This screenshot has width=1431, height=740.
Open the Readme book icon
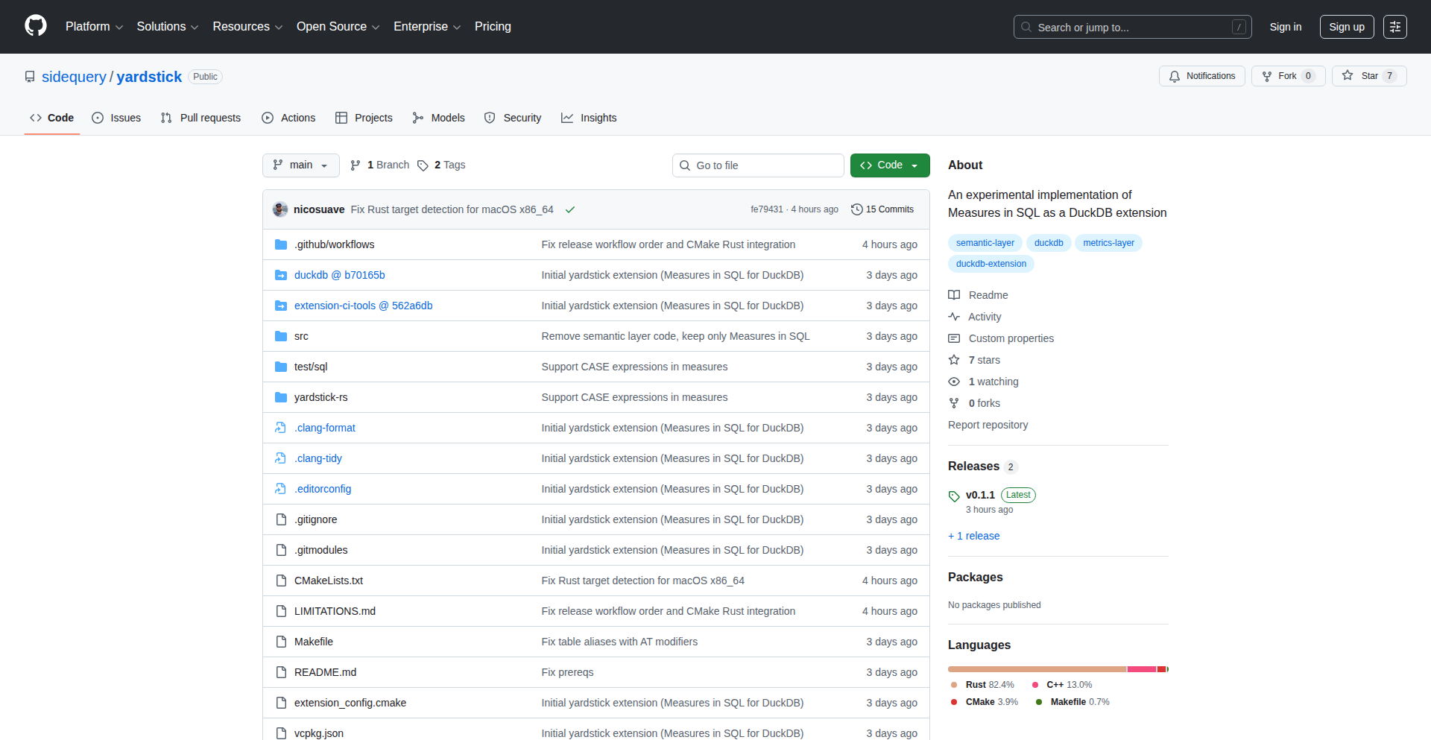tap(954, 295)
